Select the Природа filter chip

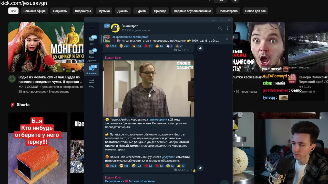pyautogui.click(x=160, y=11)
